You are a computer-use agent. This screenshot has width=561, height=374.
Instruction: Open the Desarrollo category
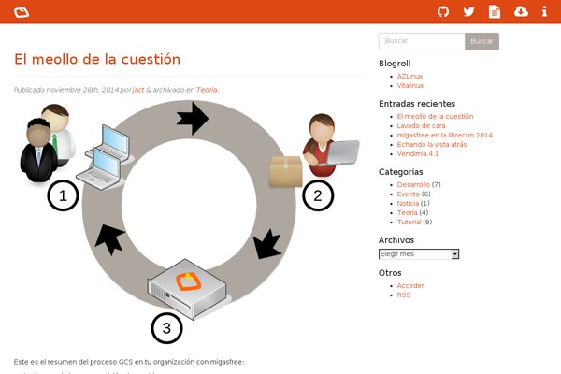point(413,185)
